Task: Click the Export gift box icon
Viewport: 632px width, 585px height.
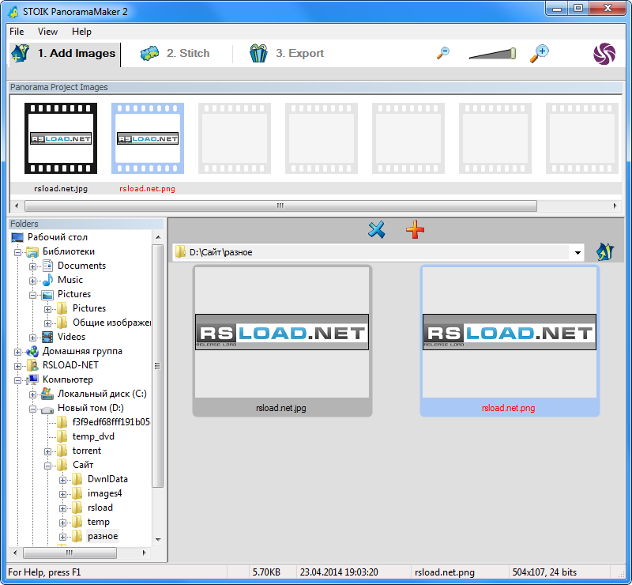Action: [258, 53]
